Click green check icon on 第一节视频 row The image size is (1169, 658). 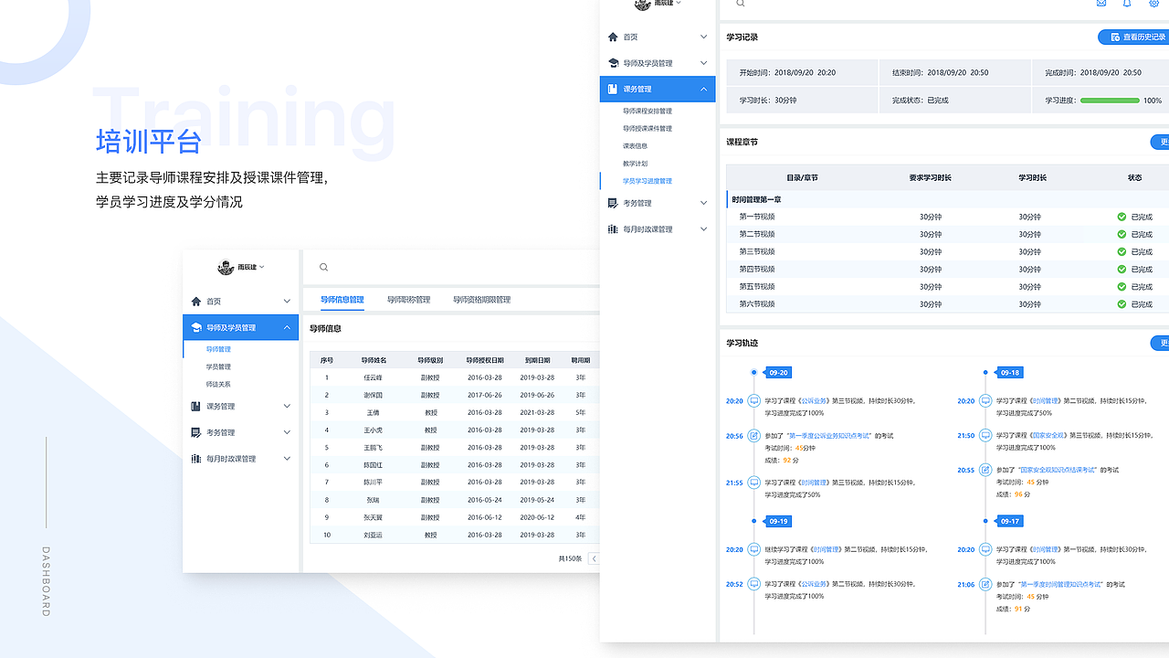[x=1122, y=217]
